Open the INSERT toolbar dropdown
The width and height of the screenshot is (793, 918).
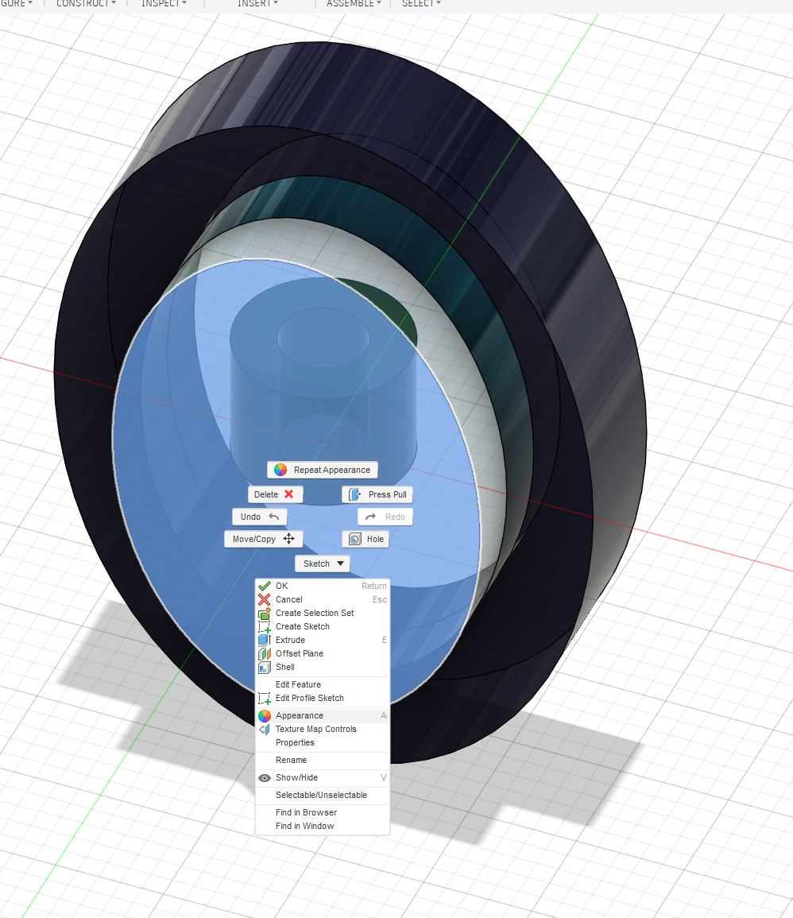[x=257, y=3]
